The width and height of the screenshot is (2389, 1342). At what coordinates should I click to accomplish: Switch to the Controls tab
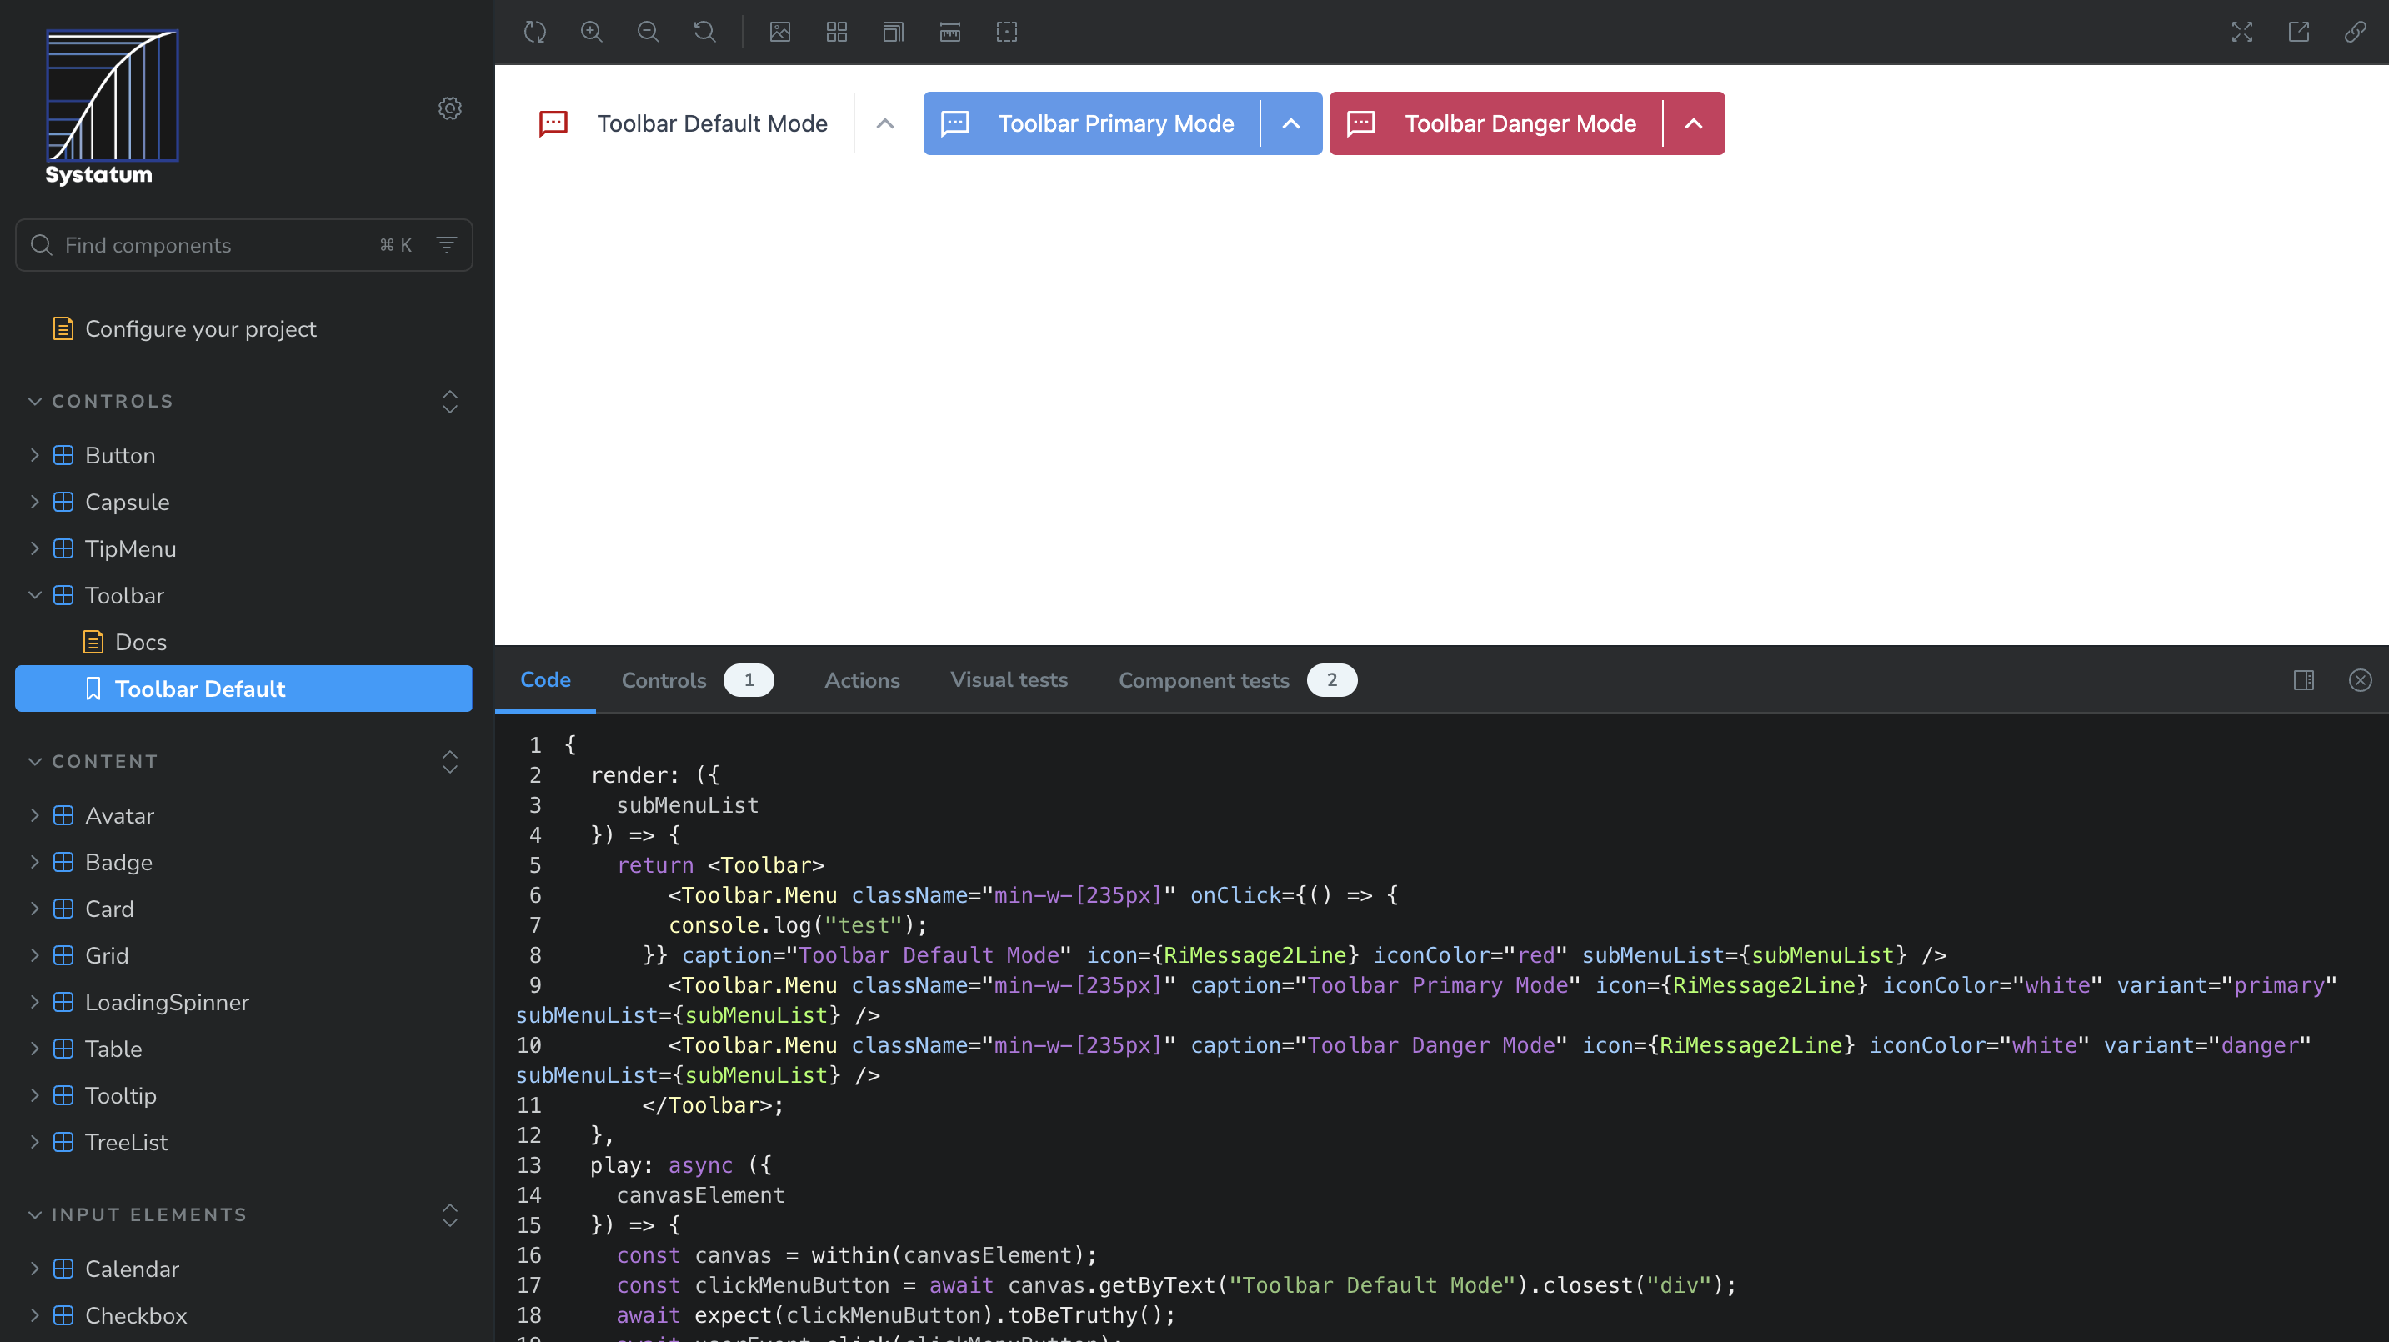[x=664, y=680]
